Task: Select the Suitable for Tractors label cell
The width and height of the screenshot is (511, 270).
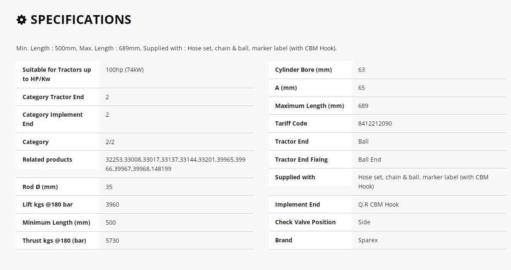Action: pos(58,74)
